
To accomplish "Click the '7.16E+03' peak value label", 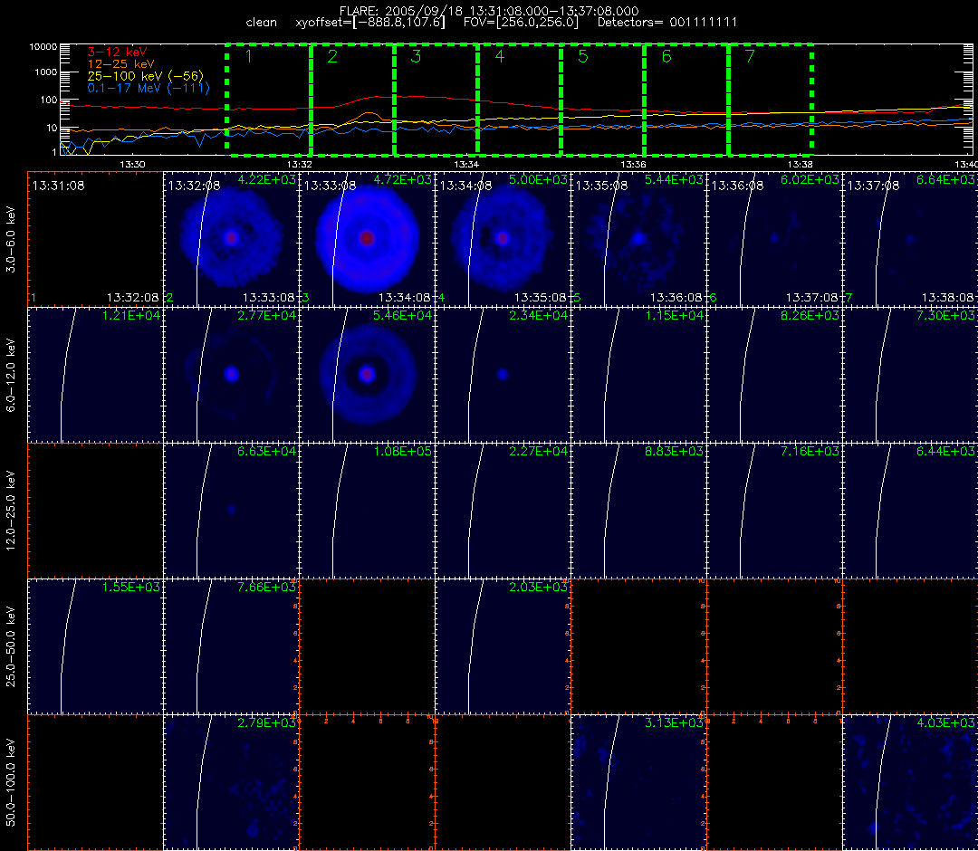I will tap(810, 451).
